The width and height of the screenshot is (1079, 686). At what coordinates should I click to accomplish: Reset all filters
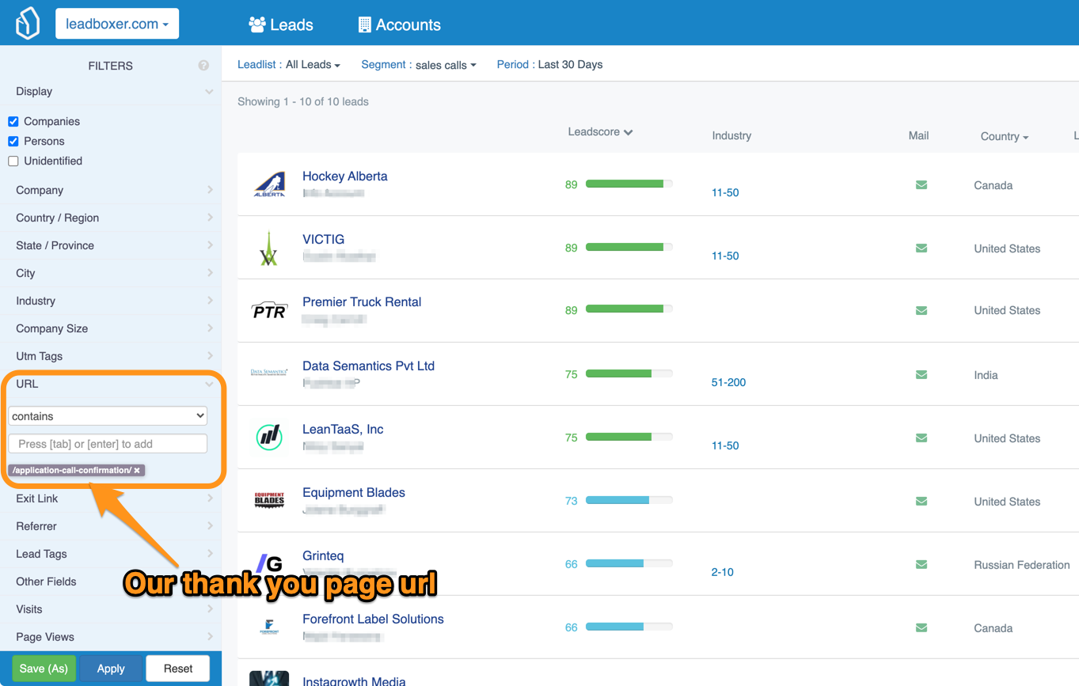point(178,669)
